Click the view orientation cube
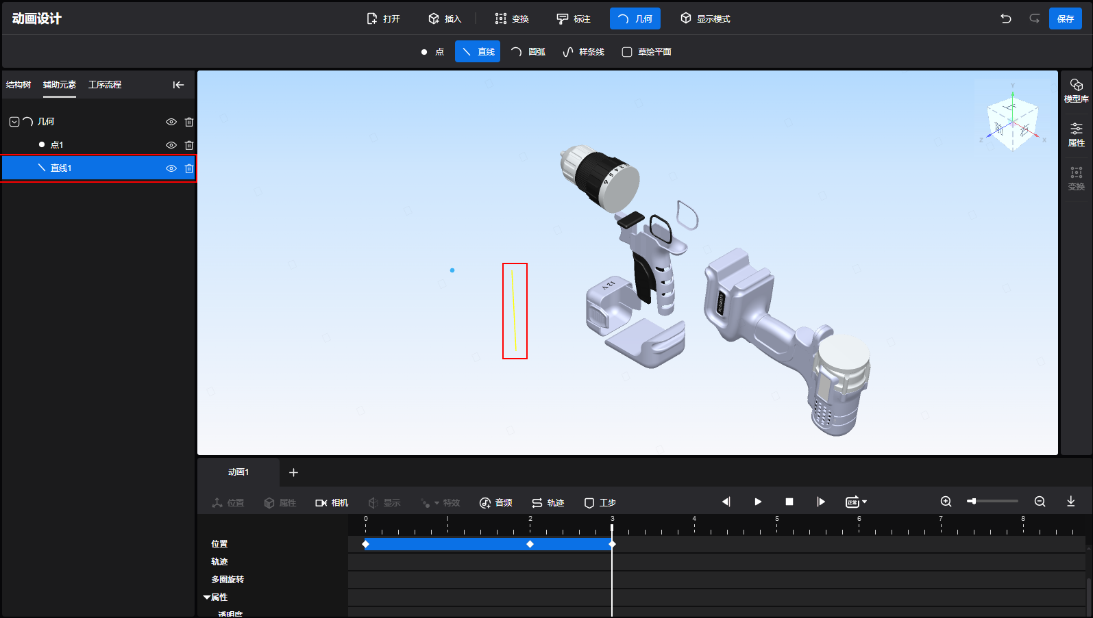 point(1012,122)
